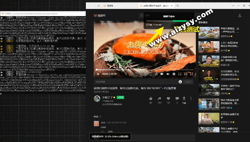Click the heart favorite icon

(x=168, y=98)
